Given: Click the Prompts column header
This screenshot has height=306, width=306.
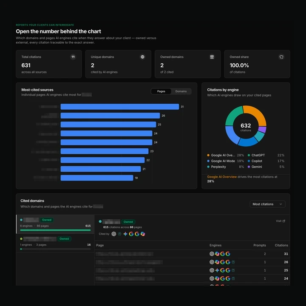Looking at the screenshot, I should [260, 245].
